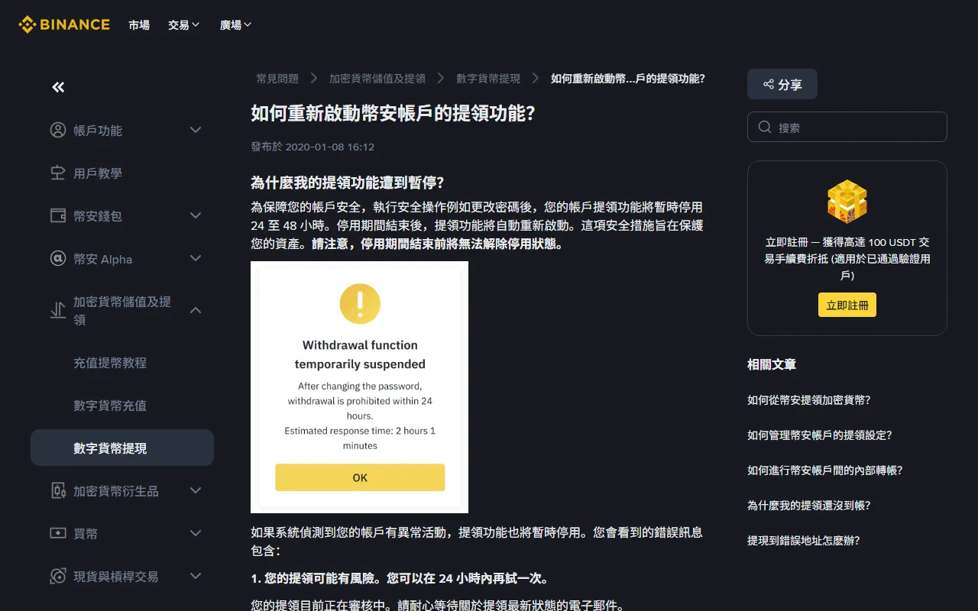Expand the 幣安 Alpha section chevron

[x=196, y=258]
